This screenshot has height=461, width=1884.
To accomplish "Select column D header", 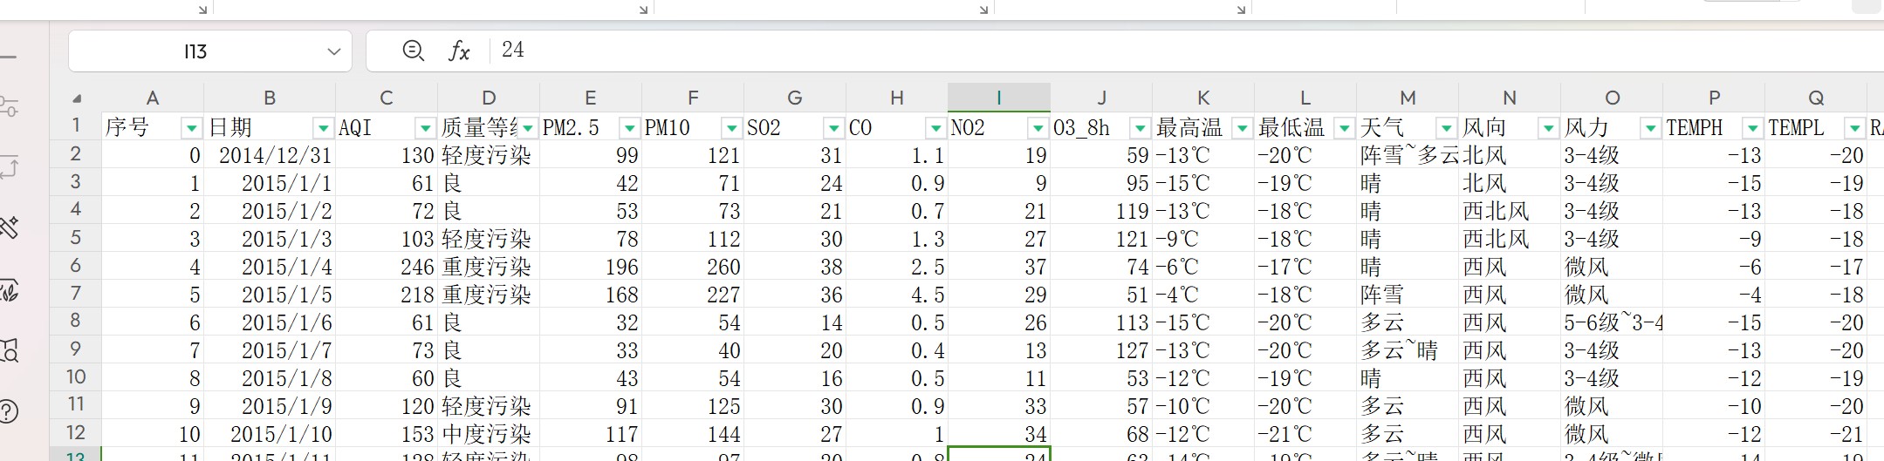I will pos(489,98).
